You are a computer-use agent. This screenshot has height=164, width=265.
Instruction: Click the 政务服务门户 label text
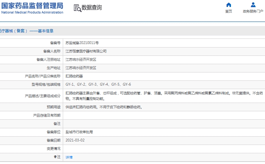pos(253,11)
